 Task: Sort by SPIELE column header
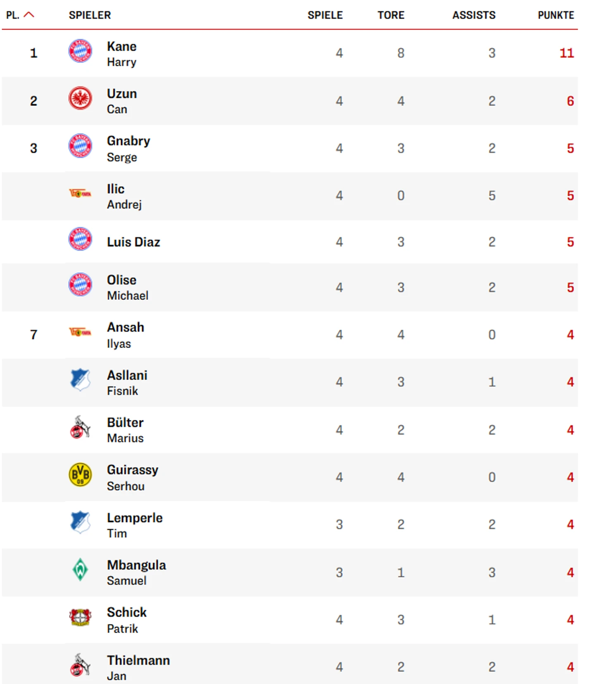[325, 15]
